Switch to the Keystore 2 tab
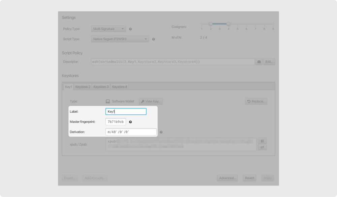 click(x=83, y=86)
